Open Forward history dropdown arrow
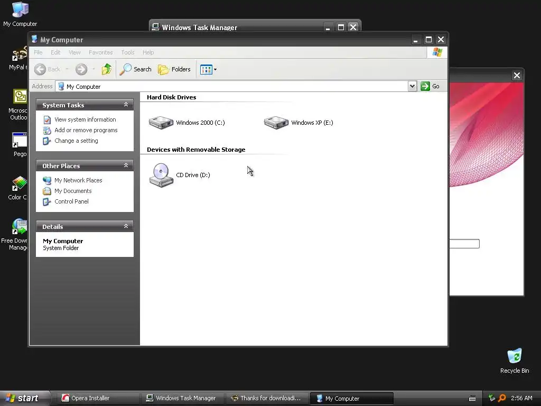The width and height of the screenshot is (541, 406). click(x=94, y=69)
